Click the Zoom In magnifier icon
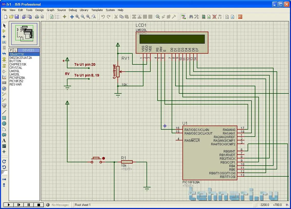The image size is (291, 209). (77, 17)
